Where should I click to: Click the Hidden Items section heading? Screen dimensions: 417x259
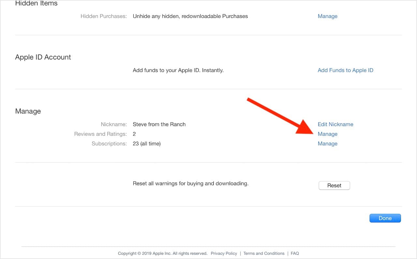pyautogui.click(x=36, y=4)
